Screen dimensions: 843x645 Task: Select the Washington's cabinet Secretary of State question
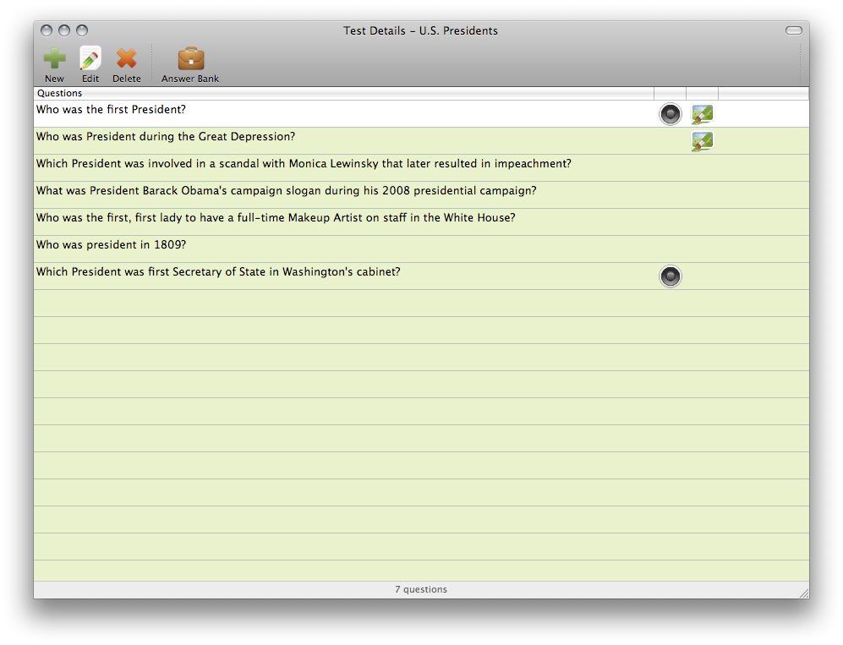[421, 276]
